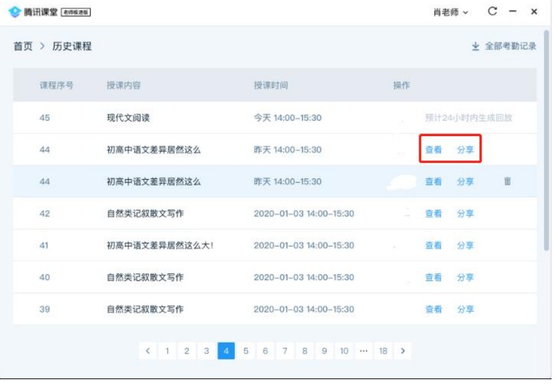558x385 pixels.
Task: Jump to page 2
Action: click(x=187, y=351)
